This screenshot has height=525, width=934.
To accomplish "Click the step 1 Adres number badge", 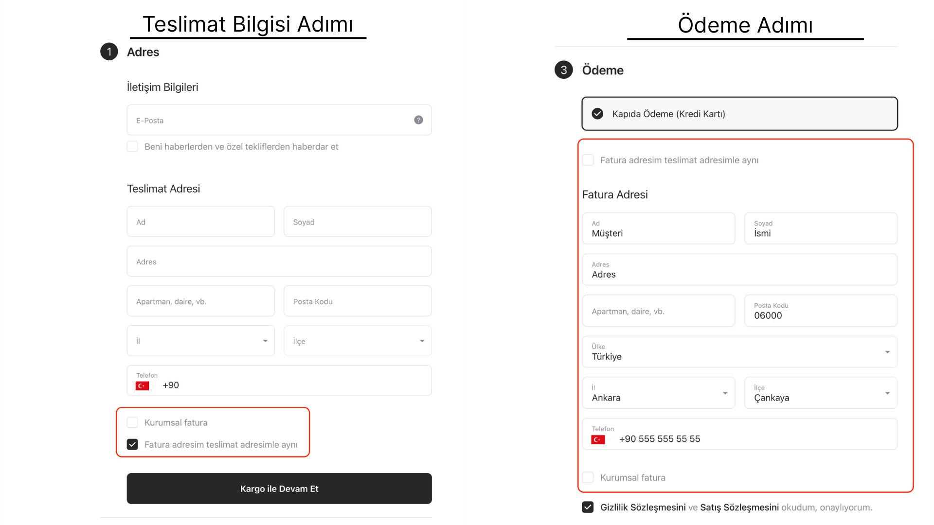I will [x=109, y=52].
